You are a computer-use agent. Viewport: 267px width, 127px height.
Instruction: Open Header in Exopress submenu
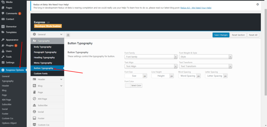[5, 86]
